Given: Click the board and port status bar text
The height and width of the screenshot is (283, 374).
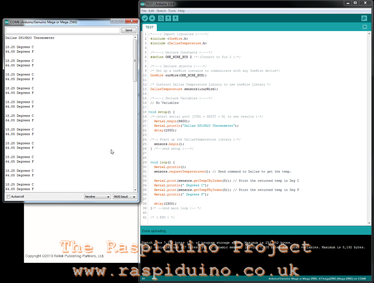Looking at the screenshot, I should (317, 279).
